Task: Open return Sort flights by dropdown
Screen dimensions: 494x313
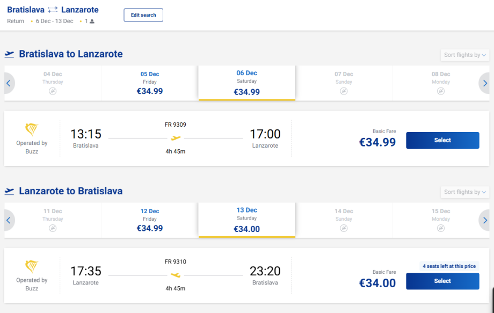Action: (464, 192)
